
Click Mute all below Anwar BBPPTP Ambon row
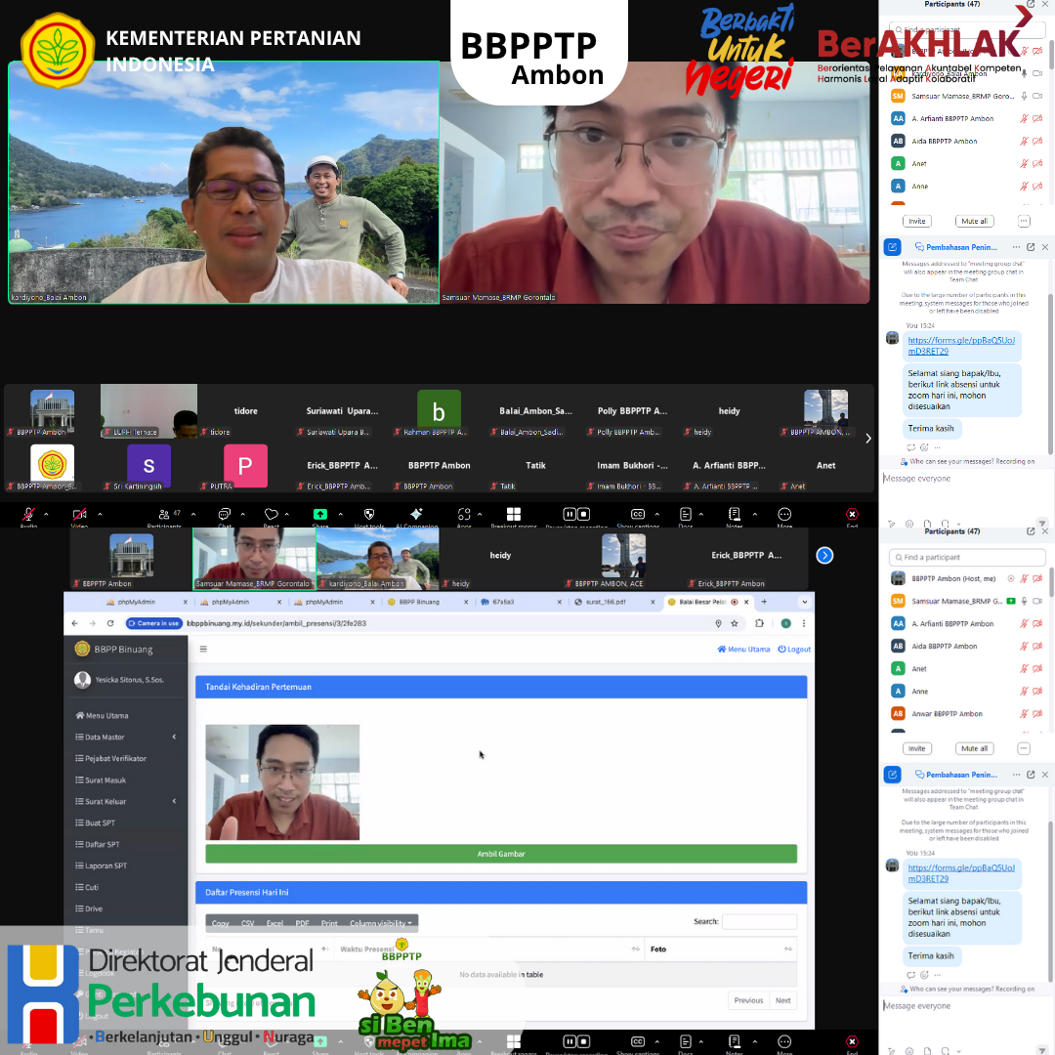coord(974,749)
